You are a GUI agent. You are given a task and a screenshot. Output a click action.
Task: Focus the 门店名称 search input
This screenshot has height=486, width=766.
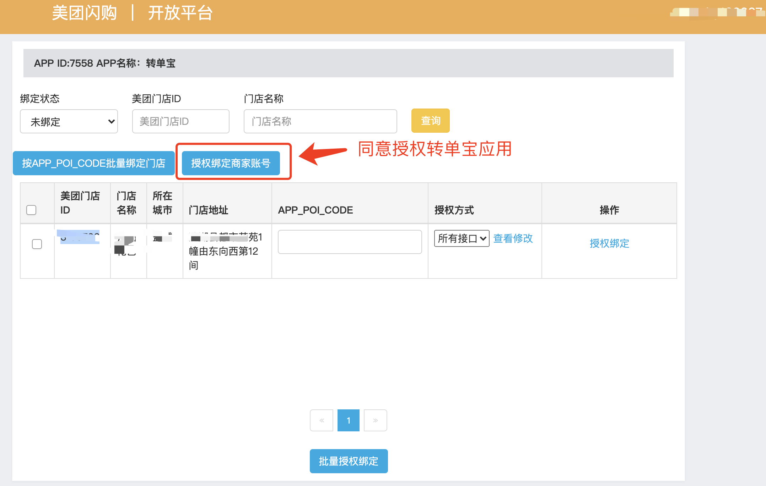click(320, 121)
